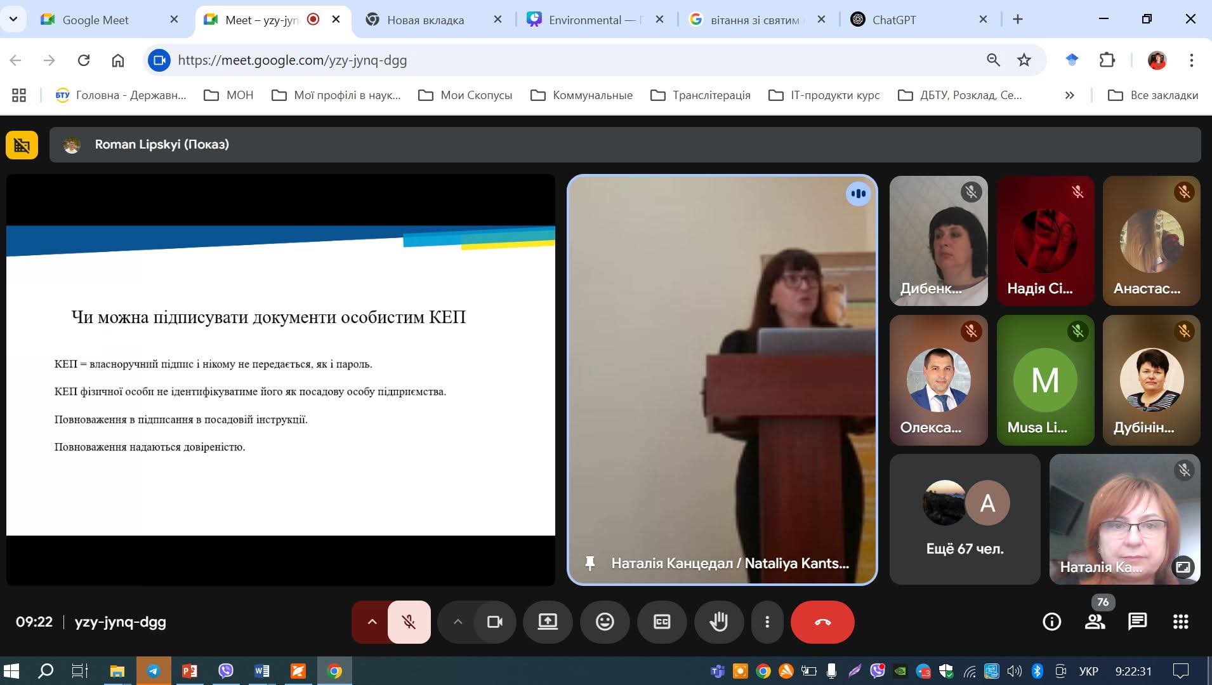Click the present screen button
The width and height of the screenshot is (1212, 685).
(x=548, y=622)
